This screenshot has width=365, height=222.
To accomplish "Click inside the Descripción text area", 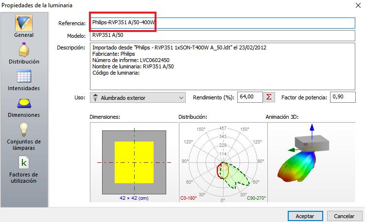I will (x=222, y=66).
